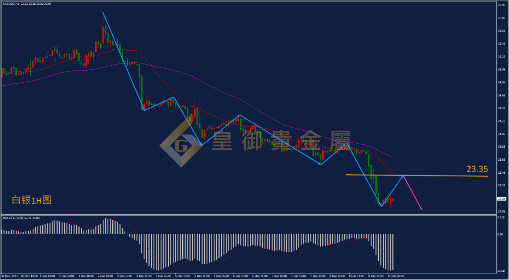The height and width of the screenshot is (280, 509).
Task: Click the blue zigzag low near 22.95
Action: click(x=381, y=206)
